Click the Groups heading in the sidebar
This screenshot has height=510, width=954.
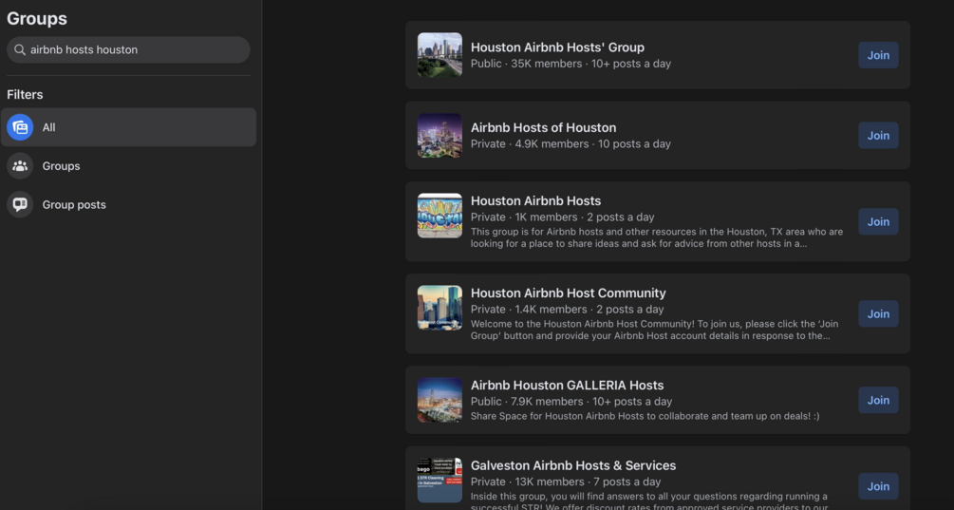click(36, 18)
